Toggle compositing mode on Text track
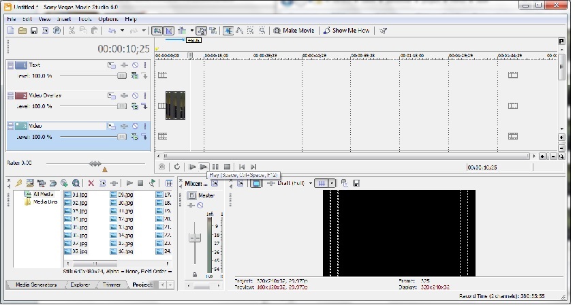 [x=135, y=76]
